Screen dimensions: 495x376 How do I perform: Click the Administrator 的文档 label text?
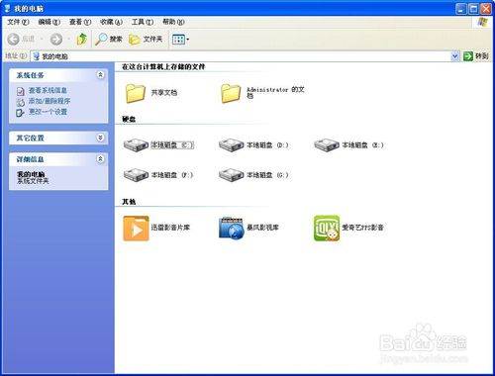pos(275,92)
